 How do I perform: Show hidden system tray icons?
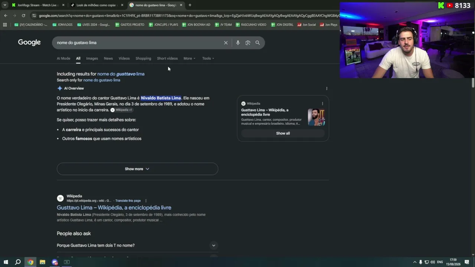[x=415, y=262]
